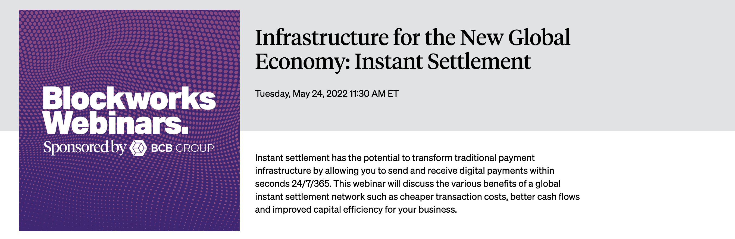
Task: Click the last line about improved capital efficiency
Action: [x=356, y=210]
